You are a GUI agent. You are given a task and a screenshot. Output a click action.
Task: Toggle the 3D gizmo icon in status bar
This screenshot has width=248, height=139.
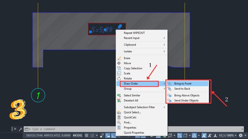(x=194, y=135)
